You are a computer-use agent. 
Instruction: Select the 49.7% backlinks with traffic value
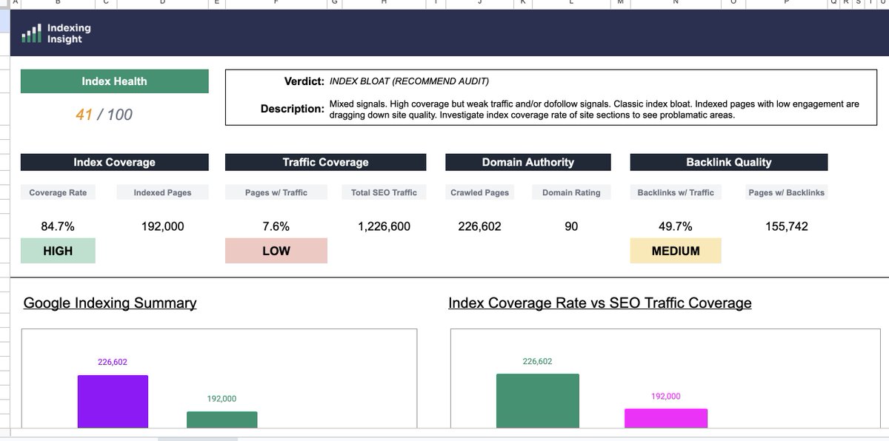[x=676, y=226]
